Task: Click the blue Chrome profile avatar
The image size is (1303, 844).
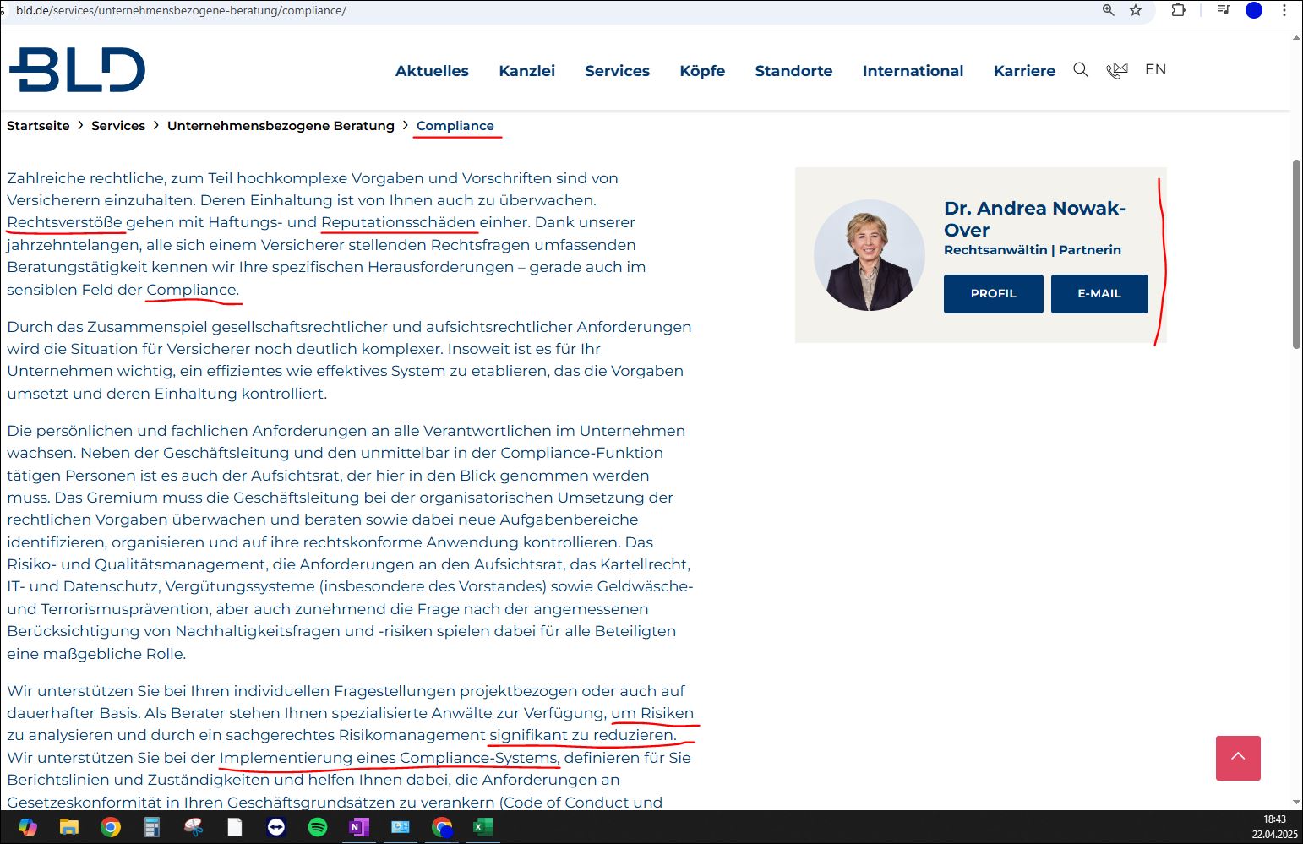Action: (1254, 10)
